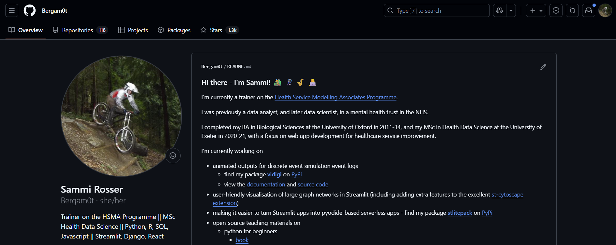Open the Packages tab
Screen dimensions: 616x245
(x=174, y=30)
